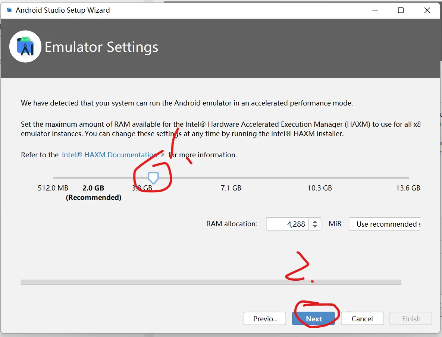Close the Setup Wizard window
Viewport: 442px width, 337px height.
[x=427, y=10]
